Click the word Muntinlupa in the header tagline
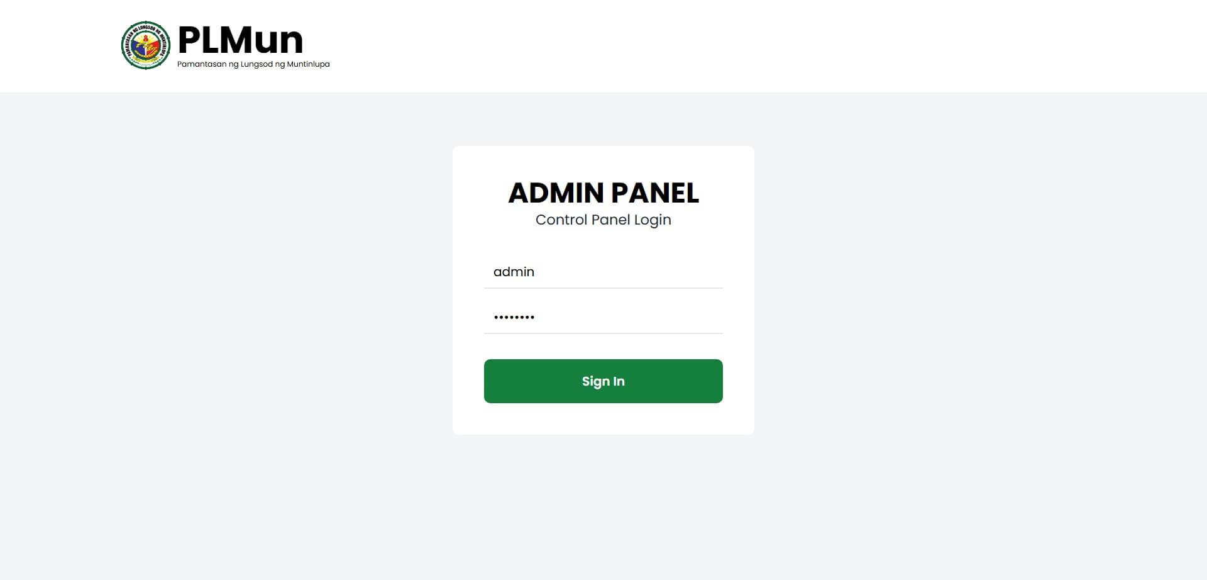The image size is (1207, 580). (308, 64)
